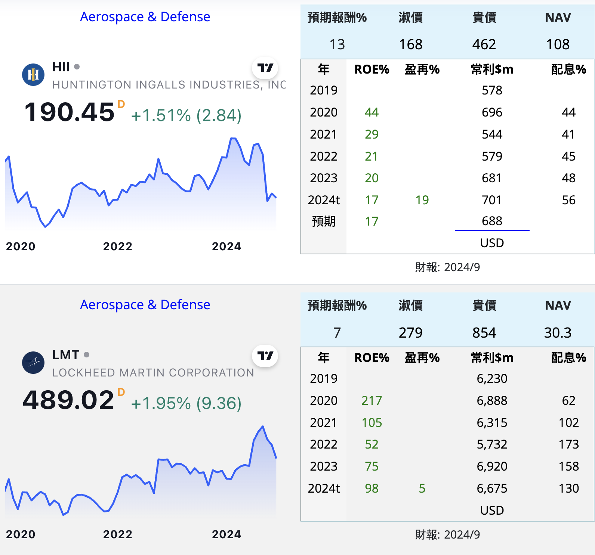Click the 常利$m column header in HII table
Image resolution: width=595 pixels, height=555 pixels.
point(492,69)
